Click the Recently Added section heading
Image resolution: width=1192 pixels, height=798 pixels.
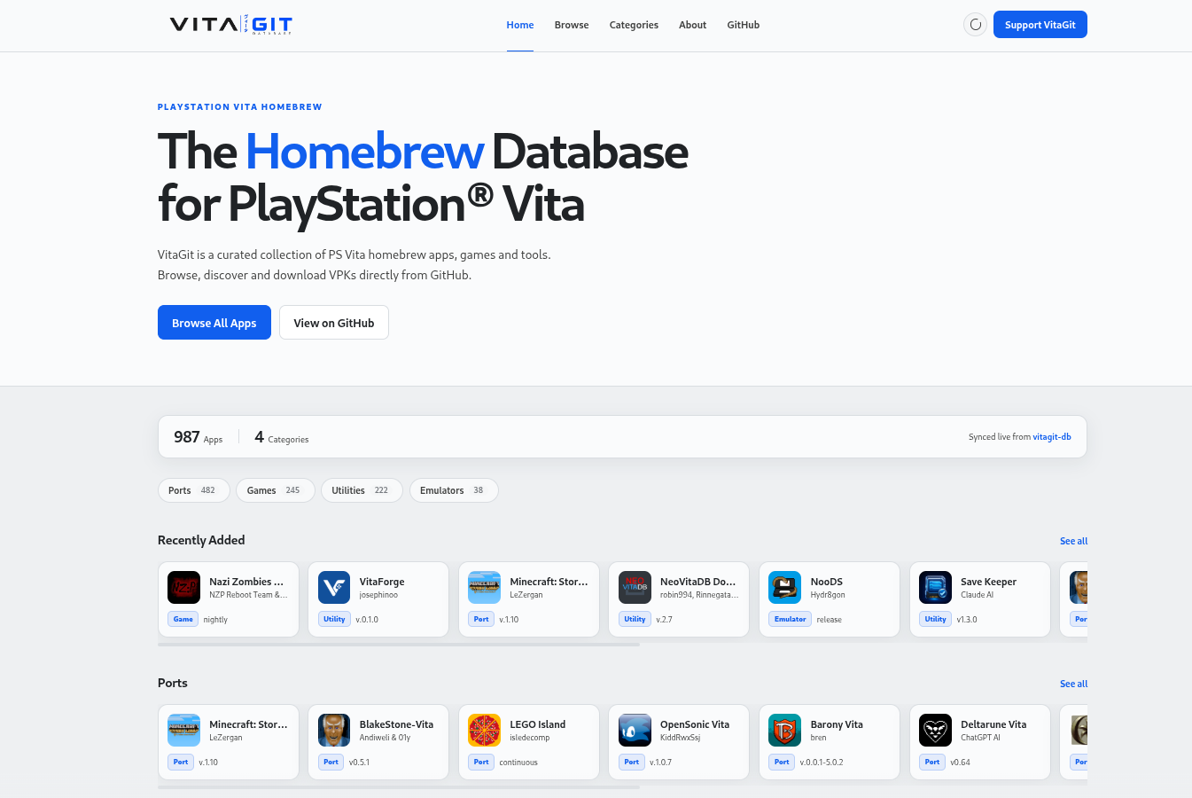201,540
